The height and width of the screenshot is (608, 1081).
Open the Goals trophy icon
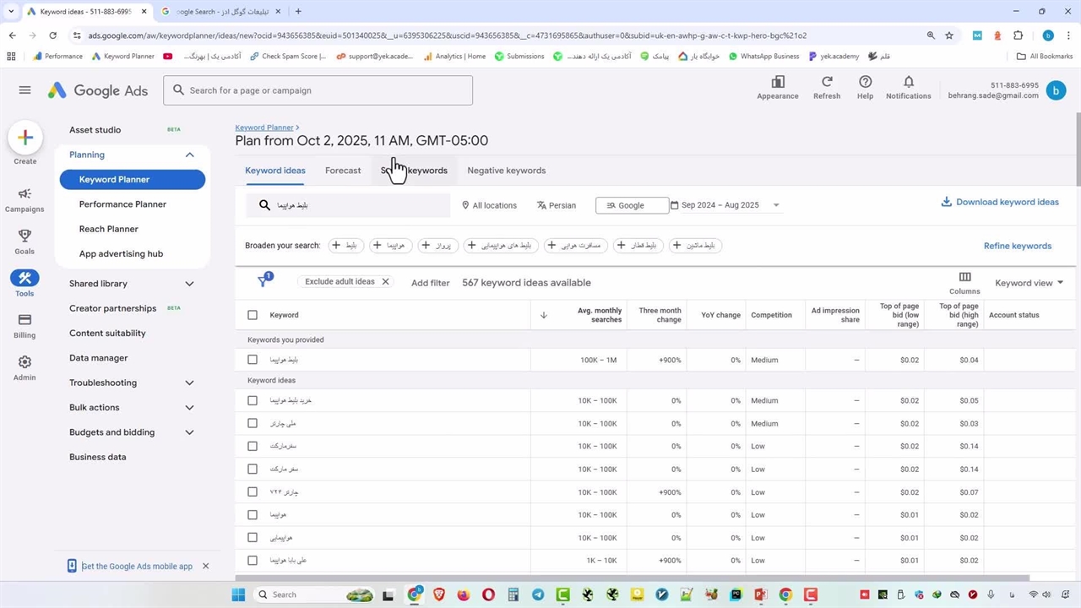point(24,242)
